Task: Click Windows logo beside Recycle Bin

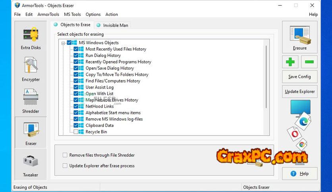Action: point(81,132)
